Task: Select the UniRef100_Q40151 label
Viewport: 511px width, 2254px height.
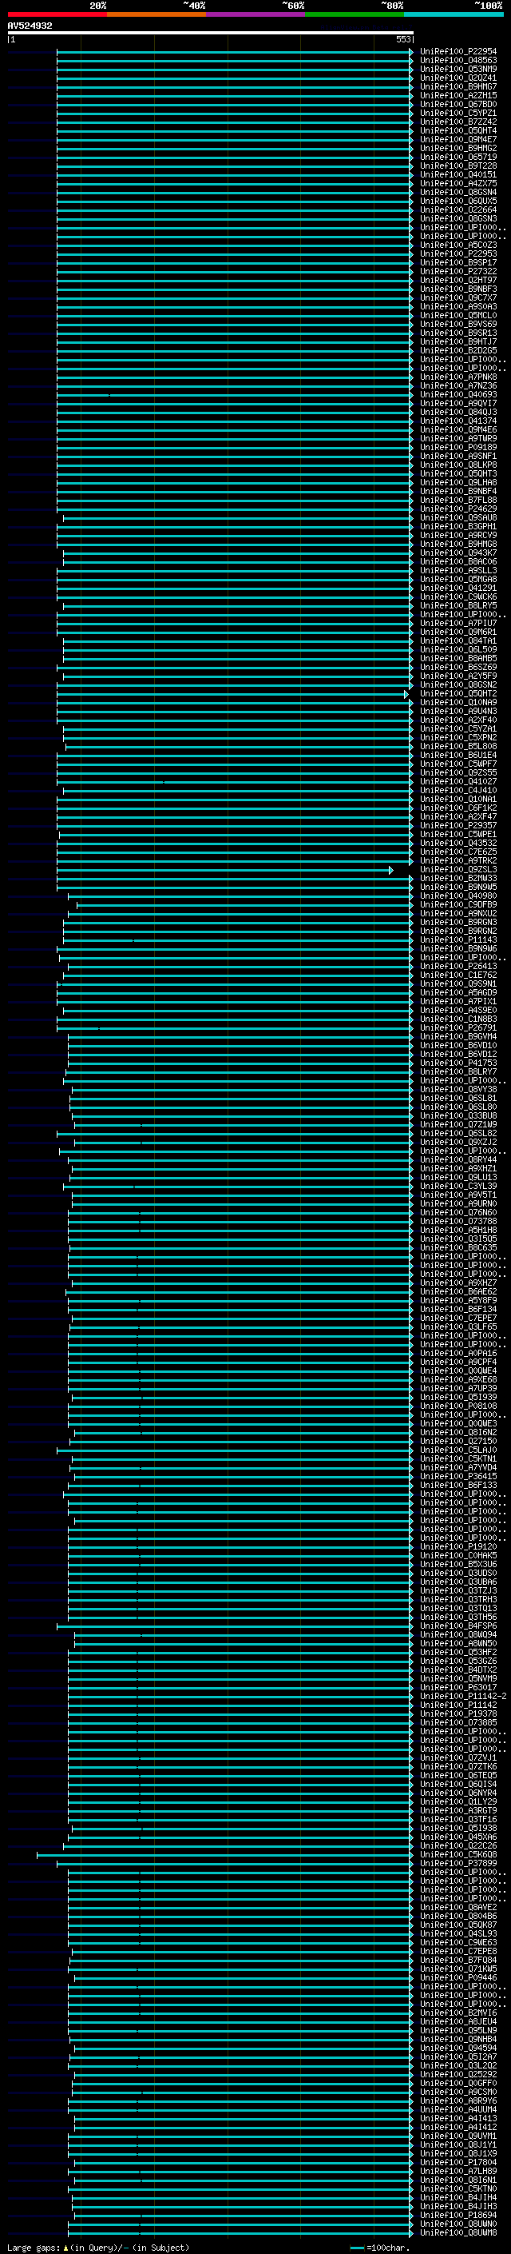Action: click(x=458, y=175)
